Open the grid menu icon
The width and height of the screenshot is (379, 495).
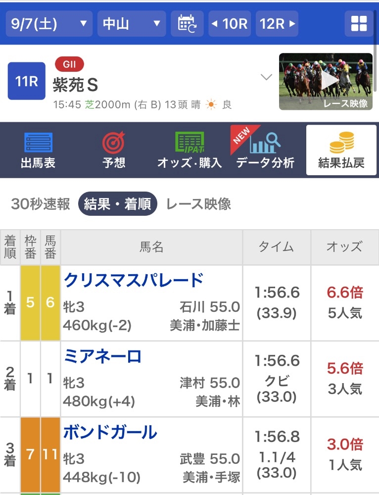359,23
